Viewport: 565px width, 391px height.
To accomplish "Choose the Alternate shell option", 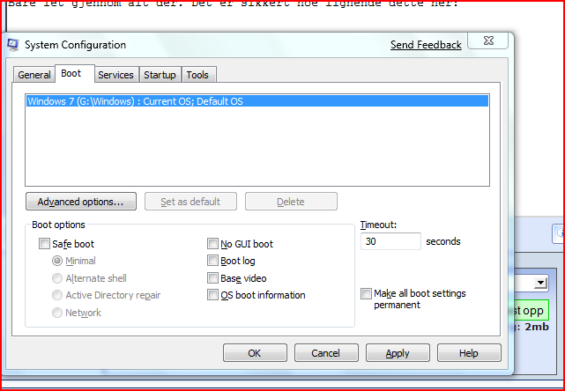I will [57, 278].
